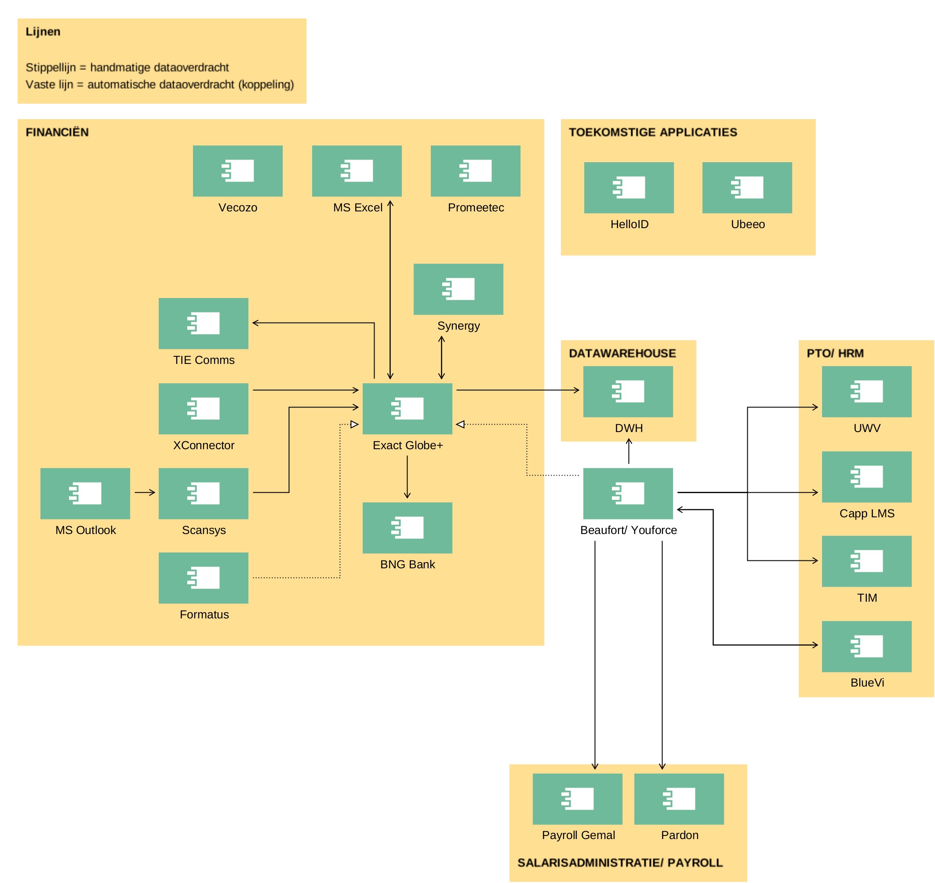
Task: Click the Capp LMS label text
Action: pyautogui.click(x=867, y=513)
